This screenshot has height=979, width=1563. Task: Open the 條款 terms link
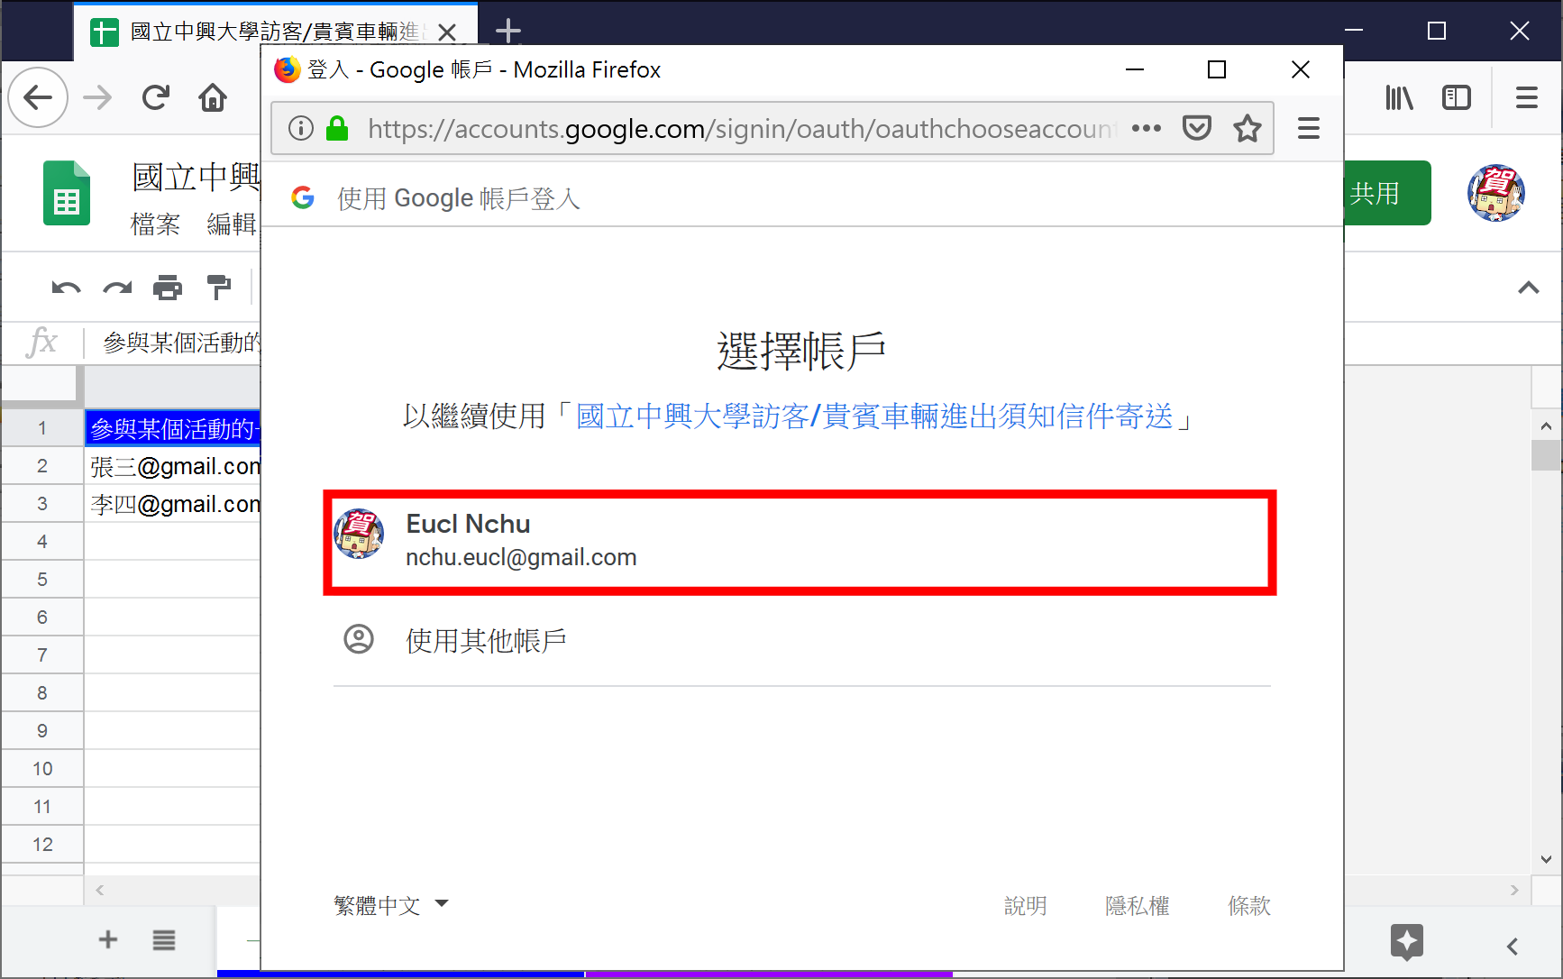pyautogui.click(x=1249, y=905)
